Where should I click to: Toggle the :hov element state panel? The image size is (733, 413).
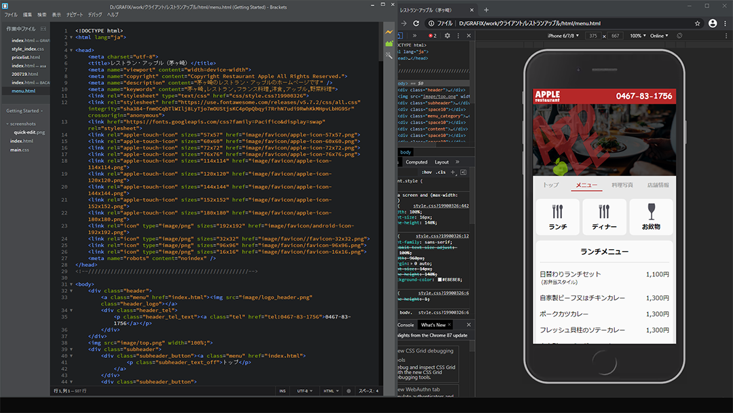click(426, 172)
